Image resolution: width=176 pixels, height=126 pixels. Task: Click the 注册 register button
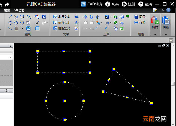click(128, 4)
